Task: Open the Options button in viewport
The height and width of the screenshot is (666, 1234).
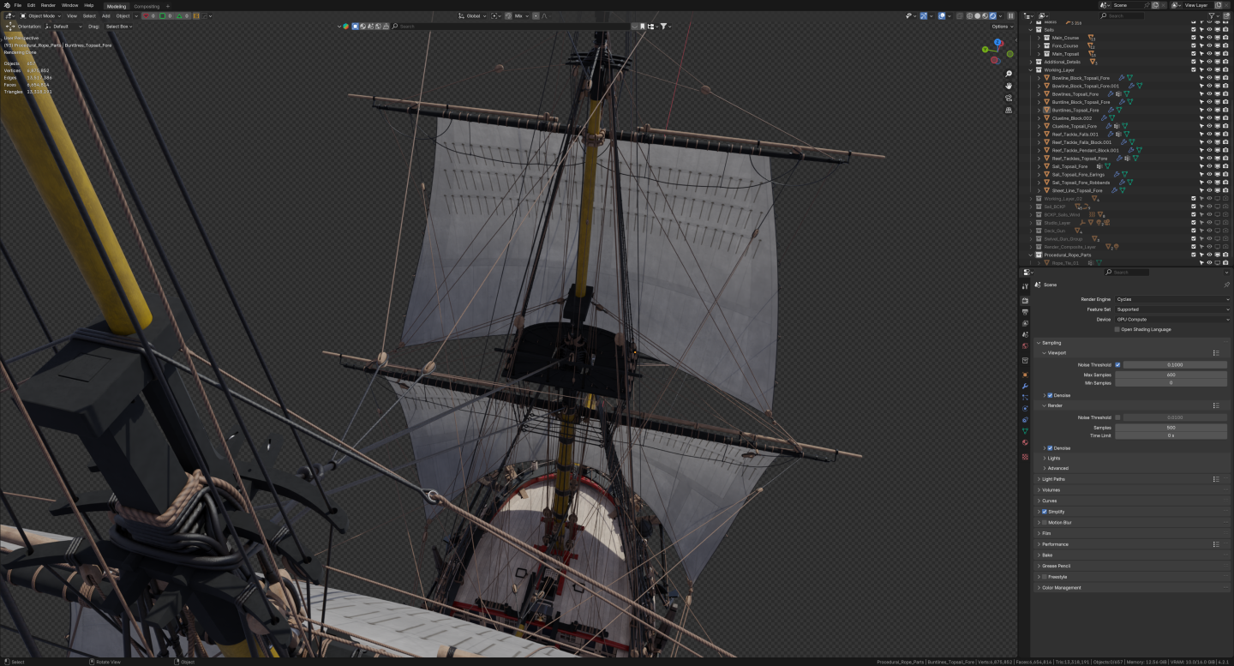Action: (x=1002, y=27)
